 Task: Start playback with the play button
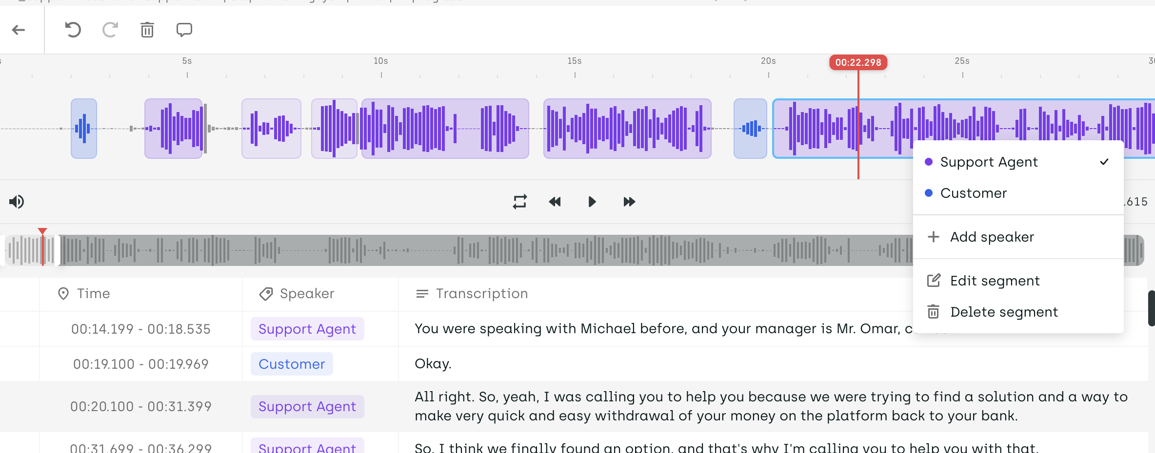[x=592, y=202]
